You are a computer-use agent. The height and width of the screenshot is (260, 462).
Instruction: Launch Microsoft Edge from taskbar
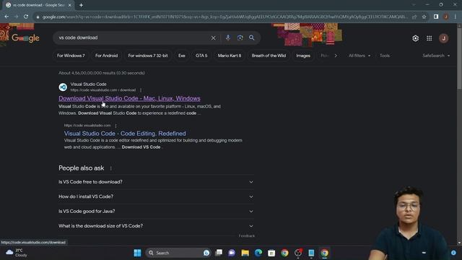coord(258,253)
